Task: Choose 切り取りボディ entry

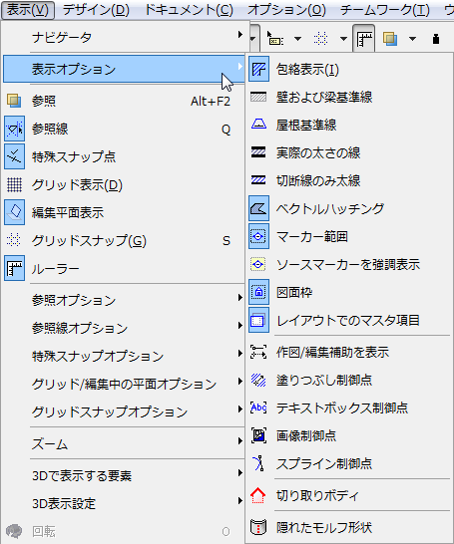Action: click(350, 495)
